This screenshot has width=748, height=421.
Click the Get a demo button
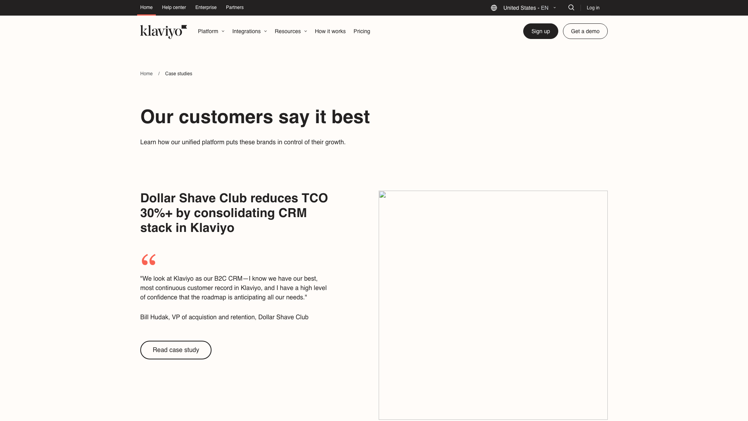tap(585, 31)
